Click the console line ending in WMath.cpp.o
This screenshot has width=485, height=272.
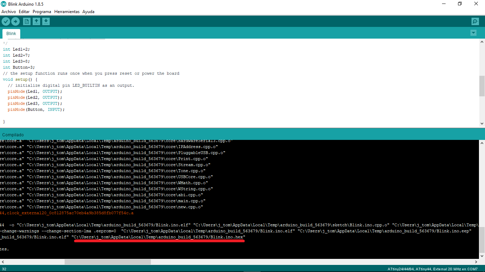click(x=104, y=183)
